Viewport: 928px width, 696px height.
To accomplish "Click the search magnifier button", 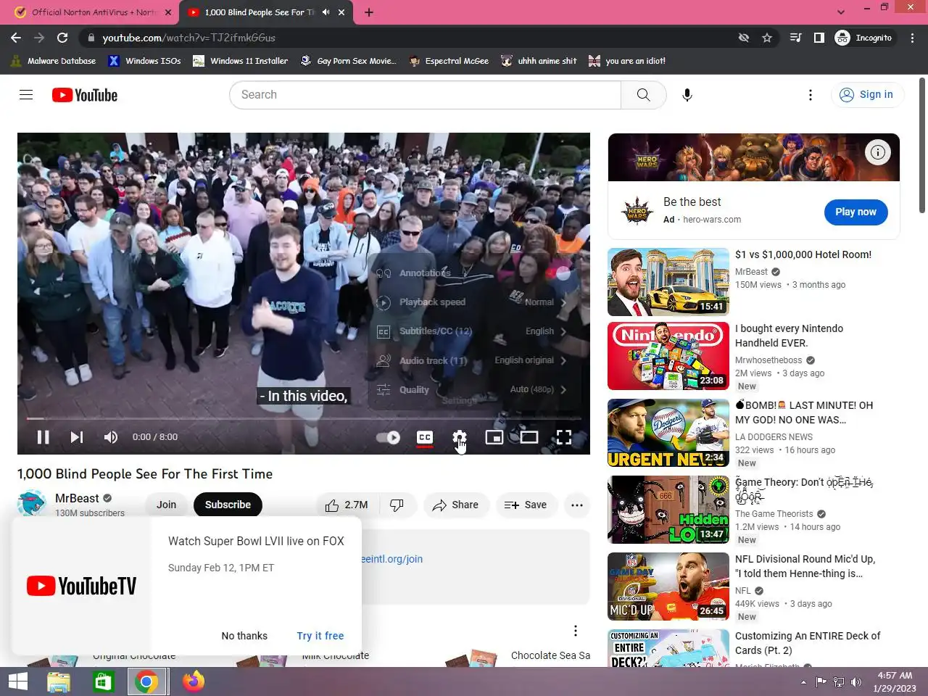I will [x=643, y=95].
